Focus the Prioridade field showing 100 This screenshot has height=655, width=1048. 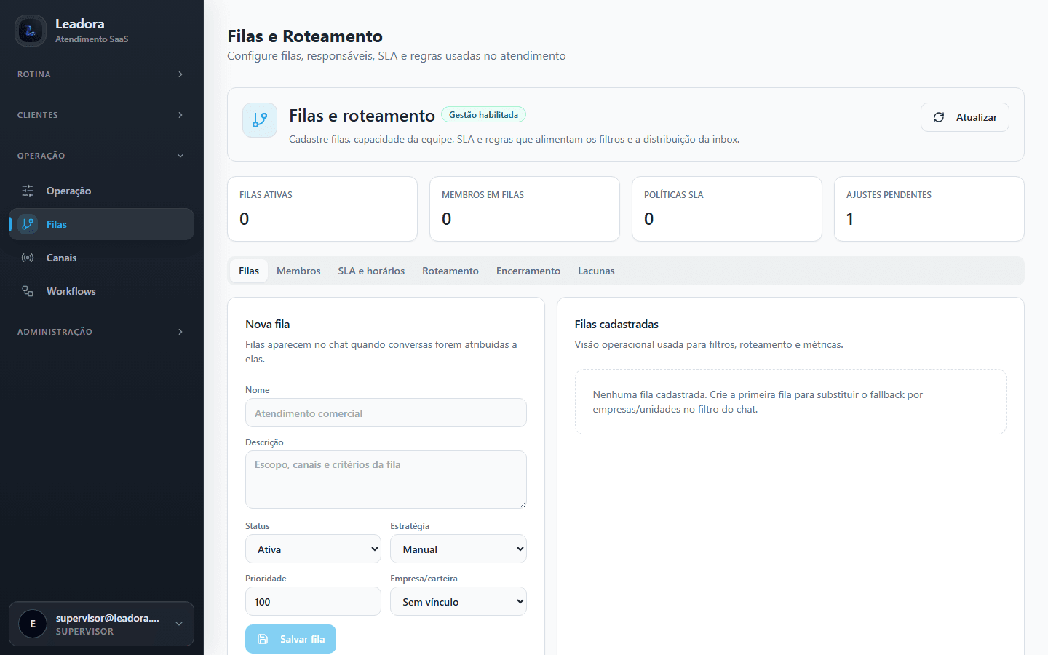(313, 602)
